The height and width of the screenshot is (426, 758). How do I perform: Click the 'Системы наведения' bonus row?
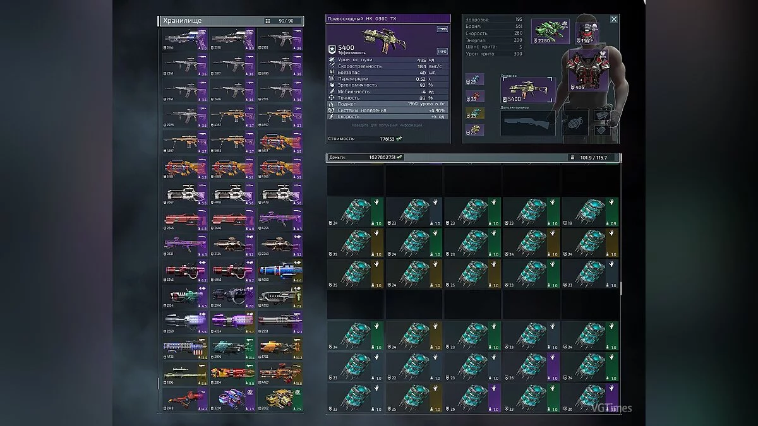(x=388, y=110)
